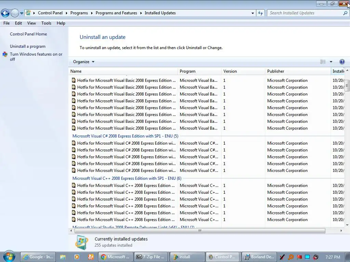Expand the breadcrumb arrow after Programs
This screenshot has height=262, width=350.
click(92, 13)
